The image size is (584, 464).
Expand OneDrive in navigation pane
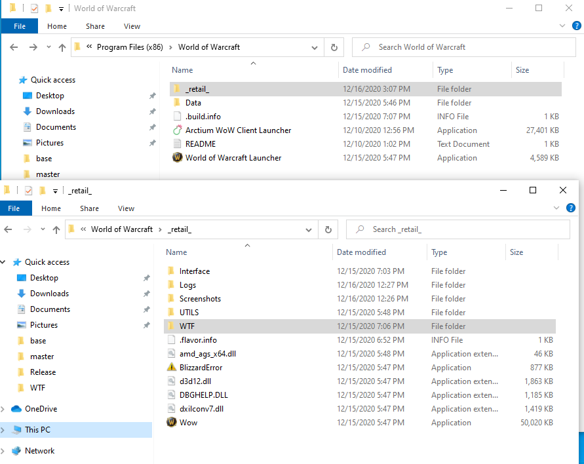[3, 409]
